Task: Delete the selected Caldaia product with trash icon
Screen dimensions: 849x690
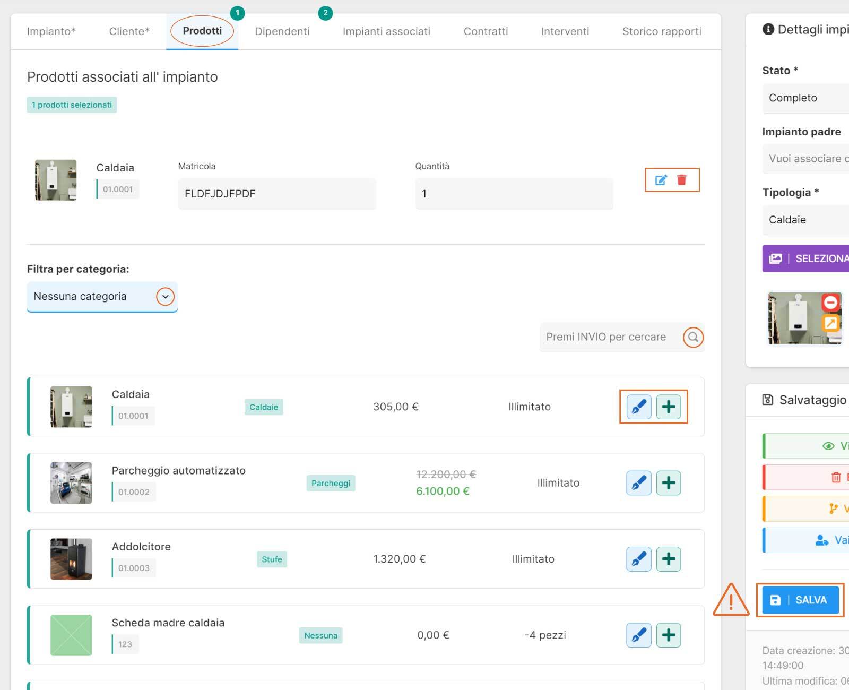Action: coord(682,180)
